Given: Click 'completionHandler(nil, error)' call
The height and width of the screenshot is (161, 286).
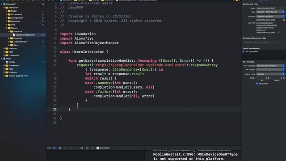Looking at the screenshot, I should [x=124, y=96].
